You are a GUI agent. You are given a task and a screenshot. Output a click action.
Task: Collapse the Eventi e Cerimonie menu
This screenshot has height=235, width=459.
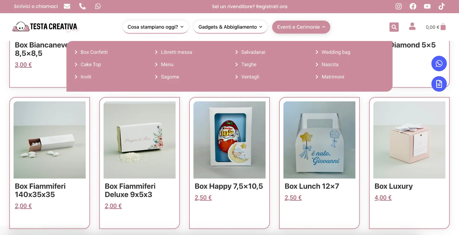coord(301,27)
